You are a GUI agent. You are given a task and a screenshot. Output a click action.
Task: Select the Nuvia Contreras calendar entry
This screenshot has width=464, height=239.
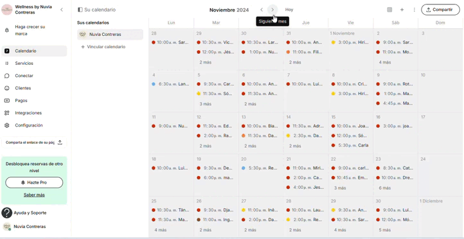[110, 34]
